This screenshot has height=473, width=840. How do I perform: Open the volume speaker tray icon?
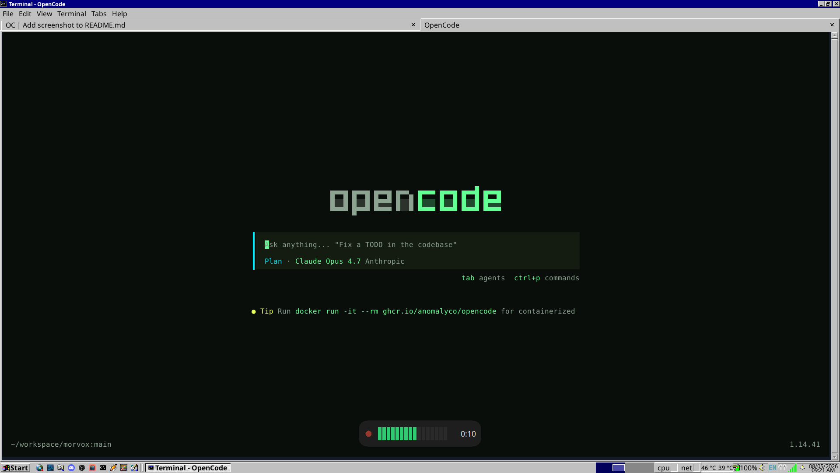pos(762,468)
